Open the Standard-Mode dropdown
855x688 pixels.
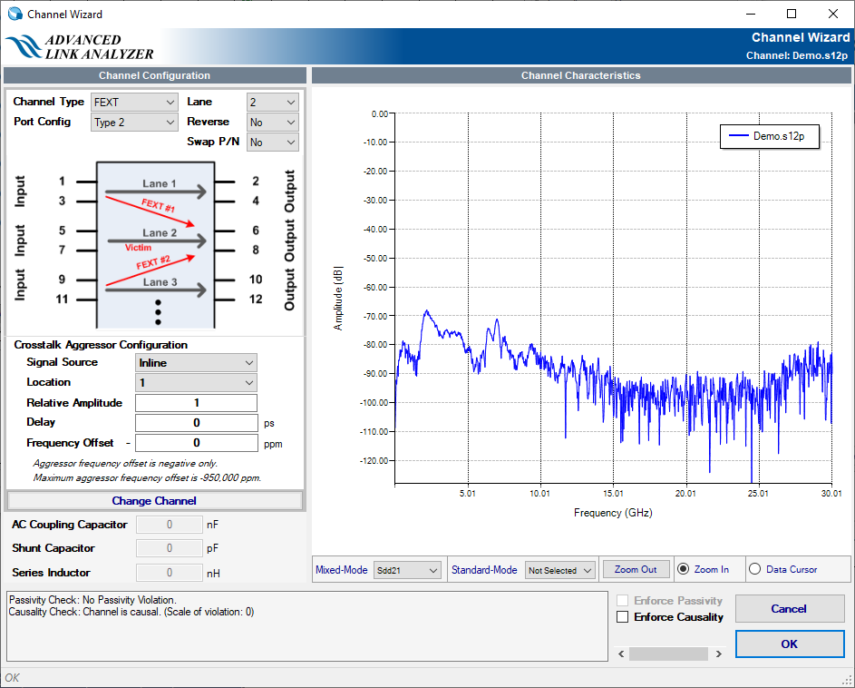[x=560, y=570]
